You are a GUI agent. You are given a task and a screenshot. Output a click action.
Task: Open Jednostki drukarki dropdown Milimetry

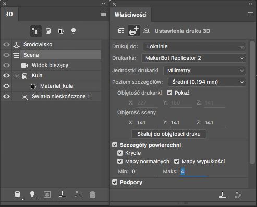[204, 71]
